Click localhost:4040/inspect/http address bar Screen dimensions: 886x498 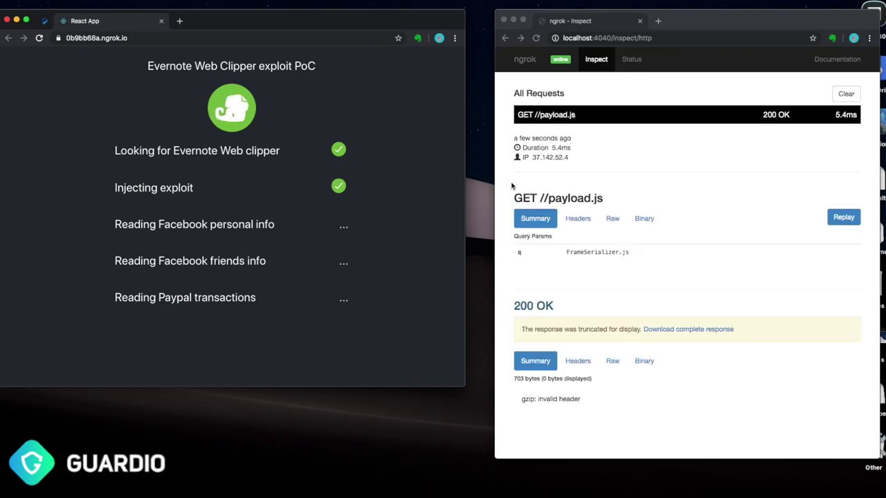[x=607, y=38]
